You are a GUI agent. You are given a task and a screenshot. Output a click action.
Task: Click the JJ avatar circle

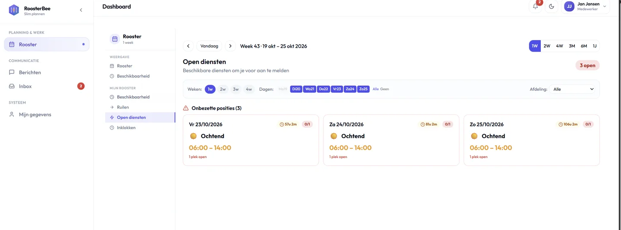pos(569,6)
